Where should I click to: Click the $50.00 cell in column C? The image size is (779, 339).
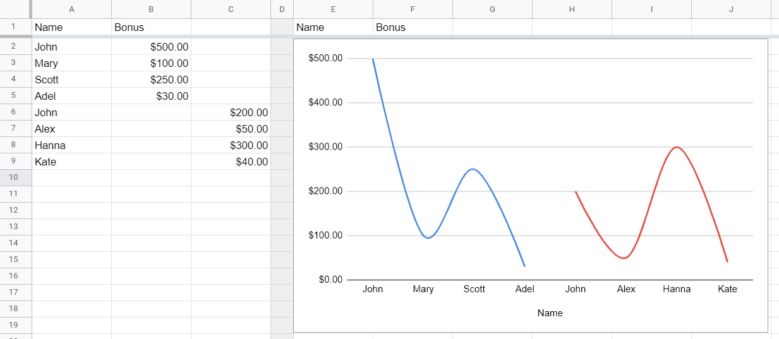(231, 129)
